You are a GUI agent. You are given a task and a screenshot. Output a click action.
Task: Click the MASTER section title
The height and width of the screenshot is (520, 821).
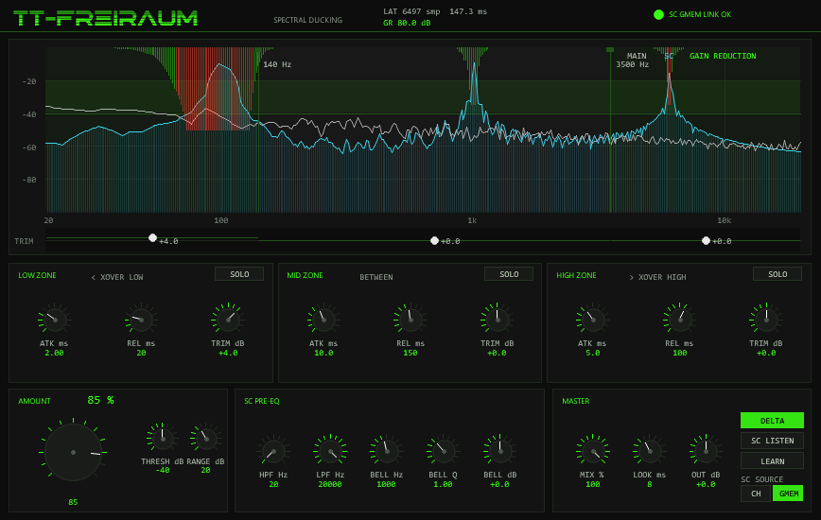pos(575,401)
